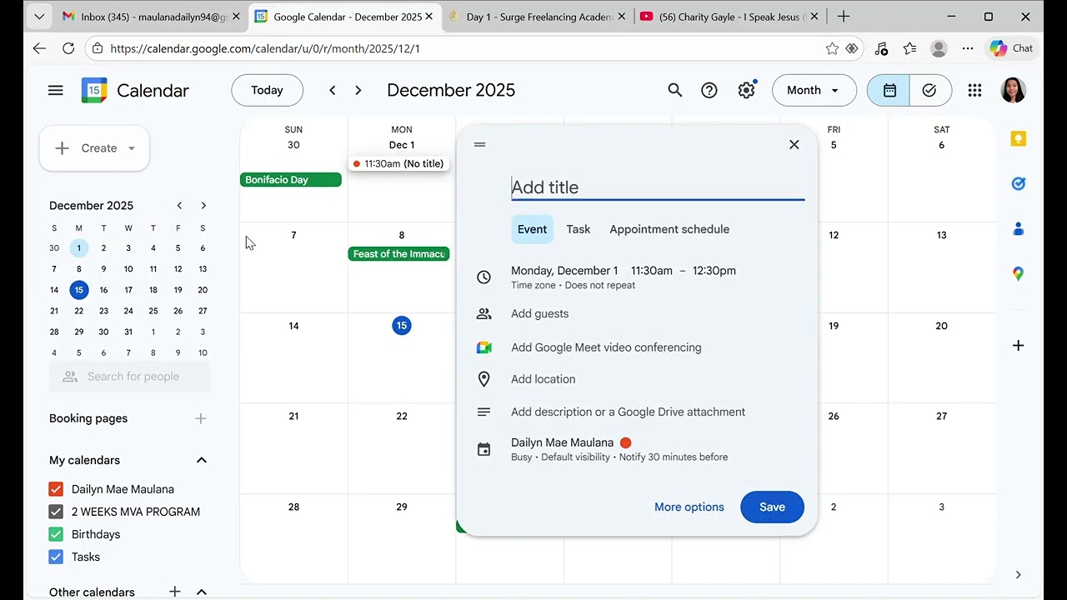Open the Month view dropdown

point(814,90)
